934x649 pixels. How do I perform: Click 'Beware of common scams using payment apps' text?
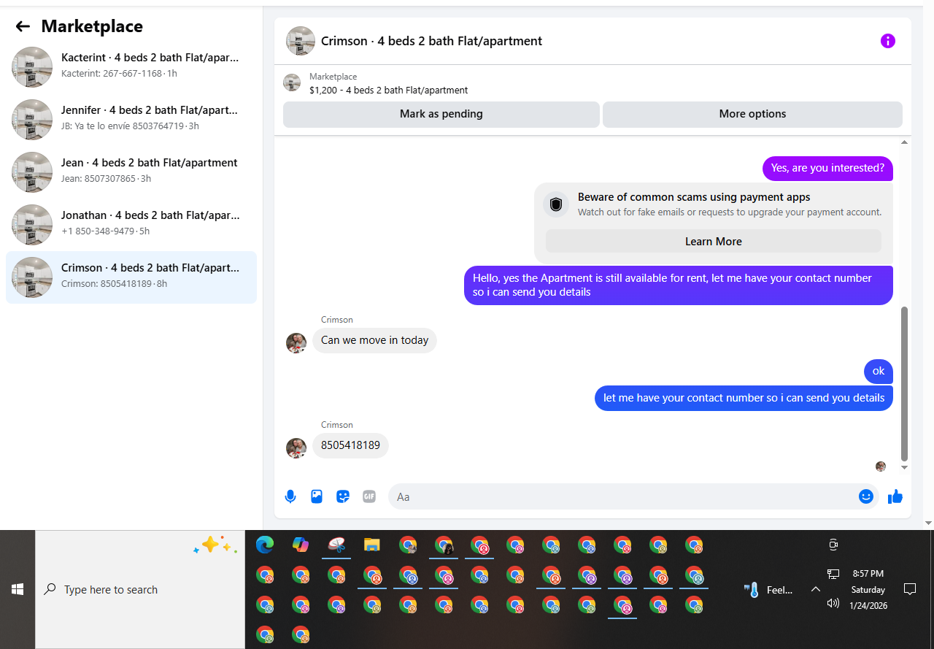pyautogui.click(x=694, y=197)
